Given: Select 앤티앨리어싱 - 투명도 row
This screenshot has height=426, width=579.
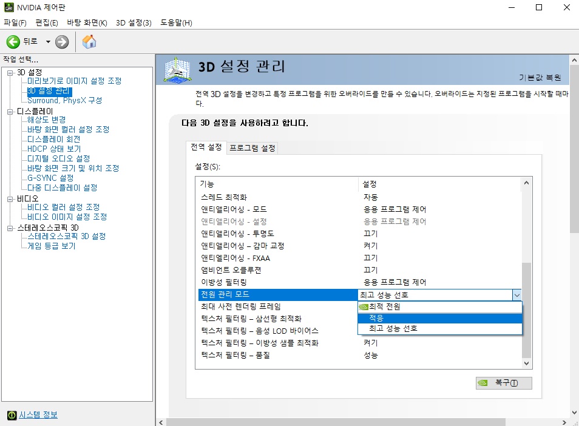Looking at the screenshot, I should tap(360, 234).
